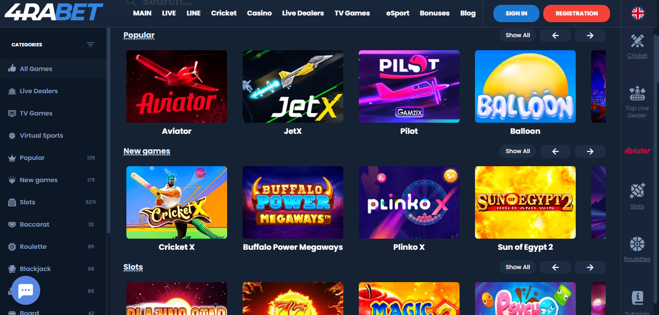
Task: Click the Cricket icon in right sidebar
Action: click(x=637, y=41)
